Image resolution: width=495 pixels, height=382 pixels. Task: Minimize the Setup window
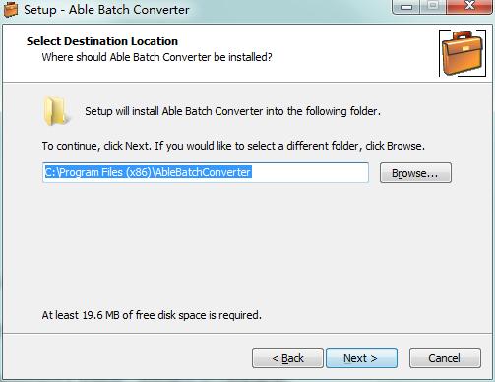click(x=406, y=7)
